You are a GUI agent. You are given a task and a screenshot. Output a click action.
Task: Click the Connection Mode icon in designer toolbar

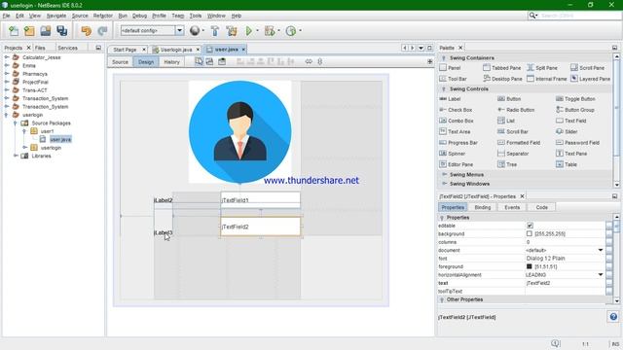[209, 61]
